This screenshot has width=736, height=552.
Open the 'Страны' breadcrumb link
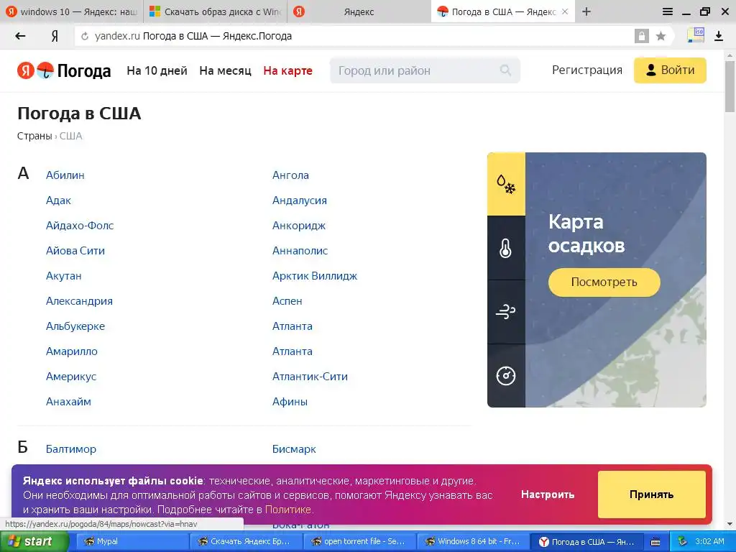(34, 136)
